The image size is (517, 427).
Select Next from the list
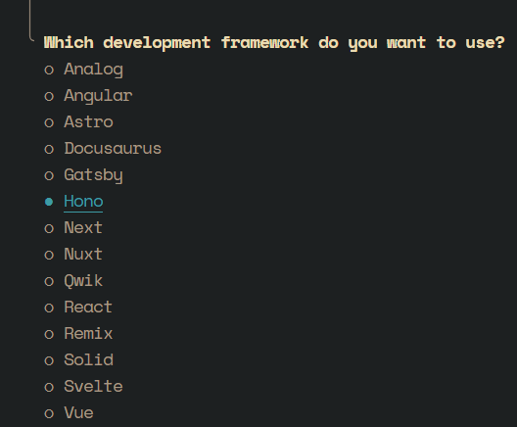click(x=83, y=228)
